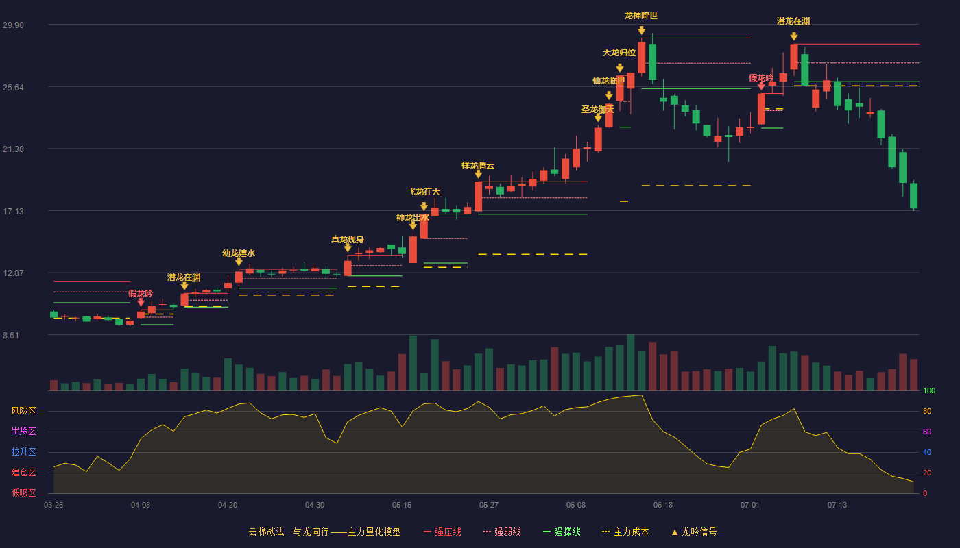This screenshot has width=960, height=548.
Task: Click the 29.90 price axis label
Action: coord(13,25)
